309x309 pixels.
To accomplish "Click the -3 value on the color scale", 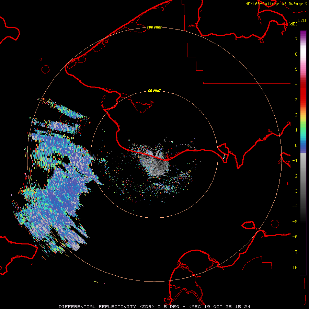I will tap(295, 191).
